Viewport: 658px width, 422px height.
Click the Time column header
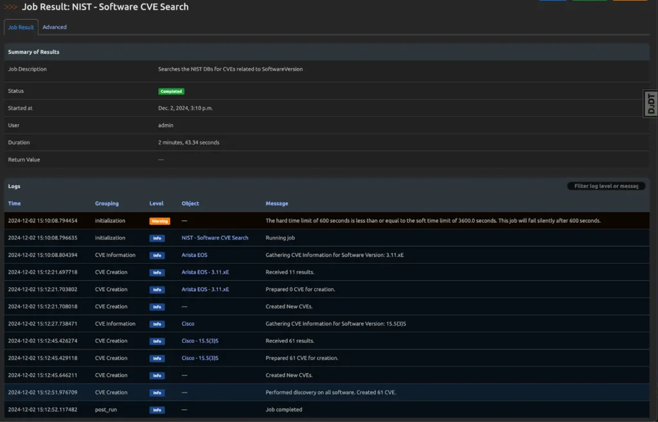tap(14, 204)
